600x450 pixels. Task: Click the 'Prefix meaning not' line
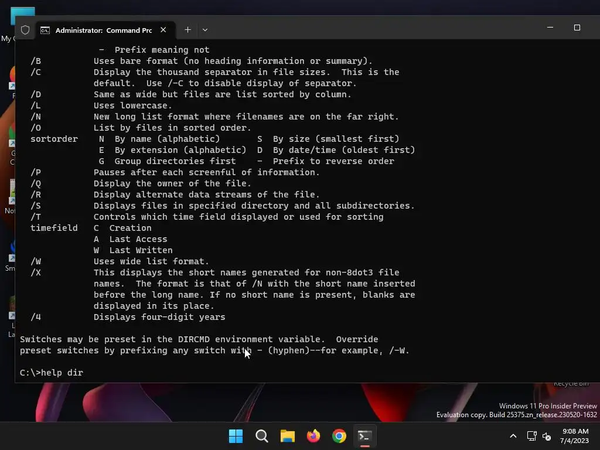click(x=162, y=50)
